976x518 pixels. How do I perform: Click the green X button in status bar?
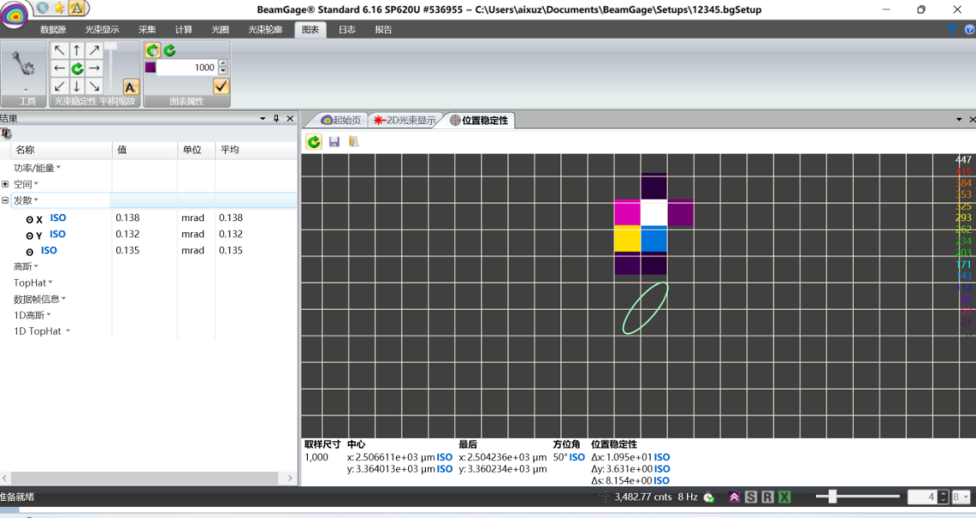point(785,497)
